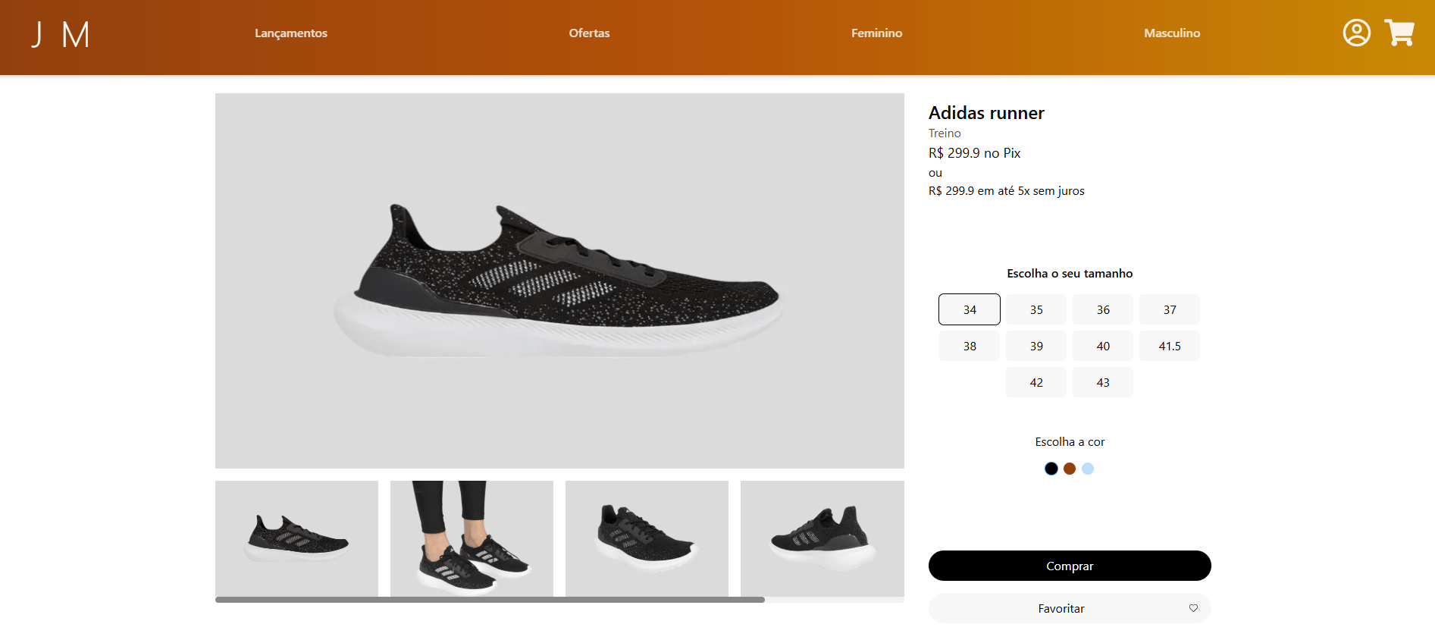Select the first side-view shoe thumbnail
The image size is (1435, 643).
(x=296, y=538)
